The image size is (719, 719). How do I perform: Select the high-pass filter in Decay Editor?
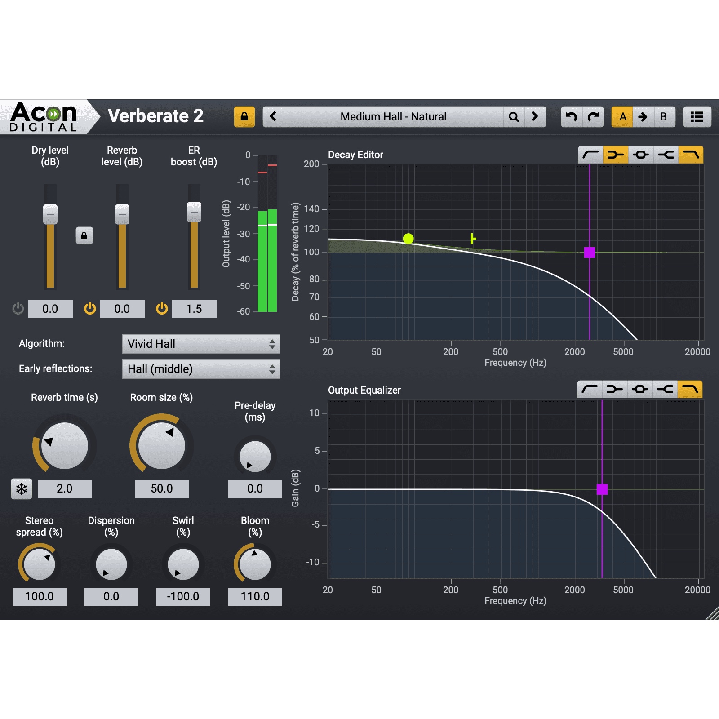point(590,155)
